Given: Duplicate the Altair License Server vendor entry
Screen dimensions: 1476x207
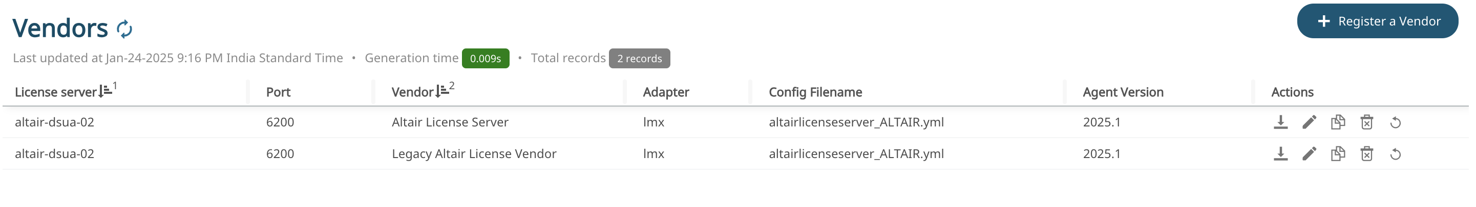Looking at the screenshot, I should click(x=1337, y=122).
